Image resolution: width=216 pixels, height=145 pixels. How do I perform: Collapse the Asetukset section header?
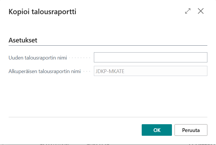point(23,40)
